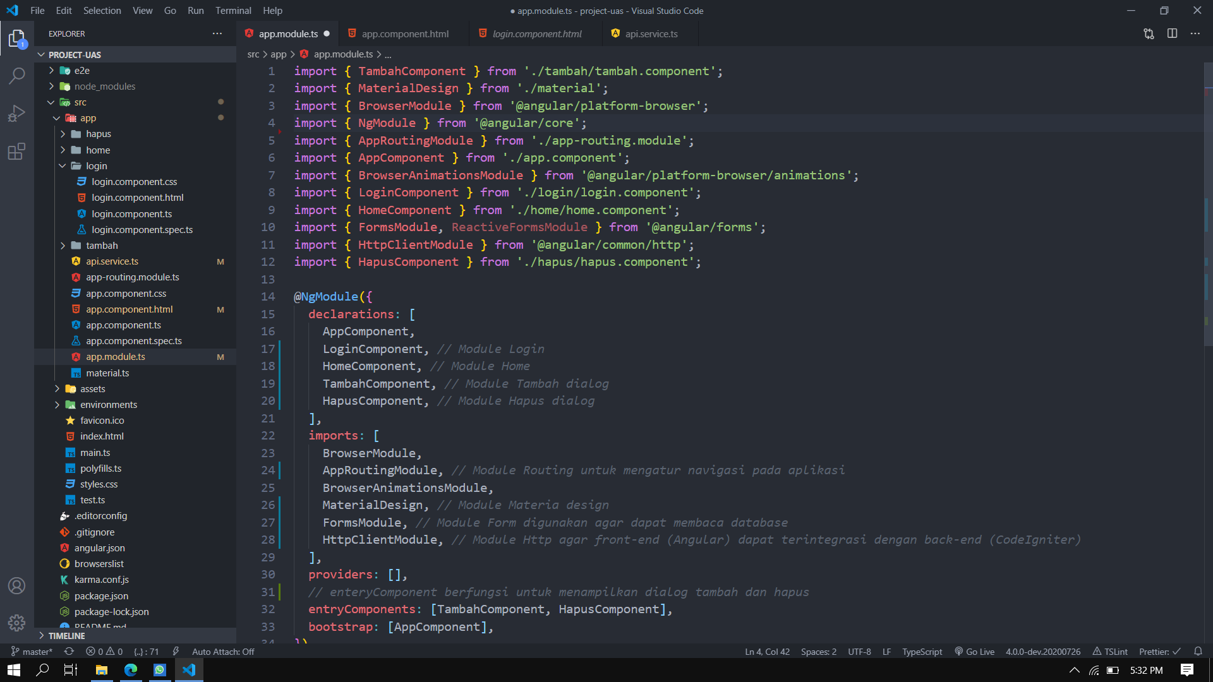Open File Explorer from taskbar
1213x682 pixels.
[102, 670]
